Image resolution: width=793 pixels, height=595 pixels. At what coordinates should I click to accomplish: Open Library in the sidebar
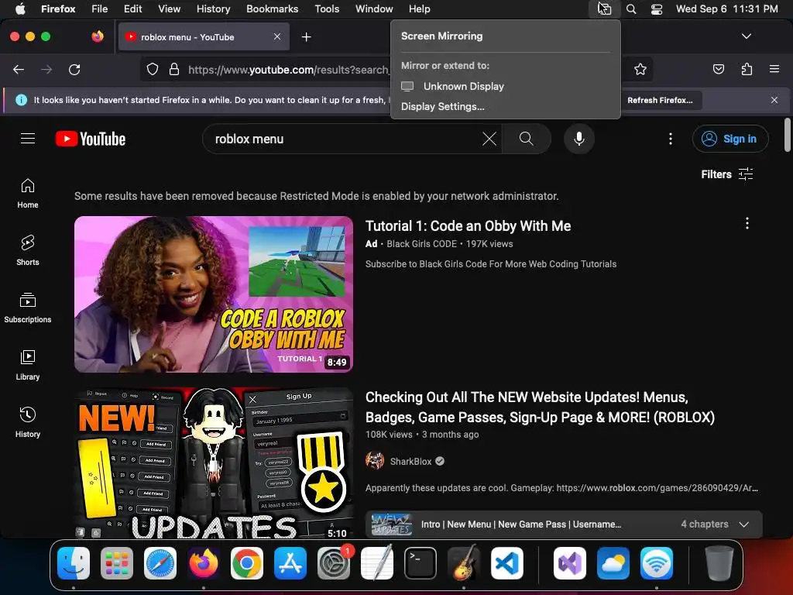coord(28,366)
